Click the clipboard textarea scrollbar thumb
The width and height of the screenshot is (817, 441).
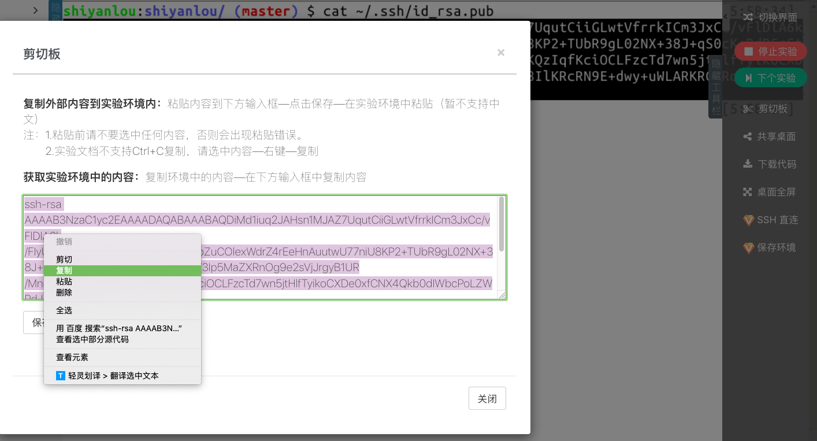pyautogui.click(x=501, y=224)
